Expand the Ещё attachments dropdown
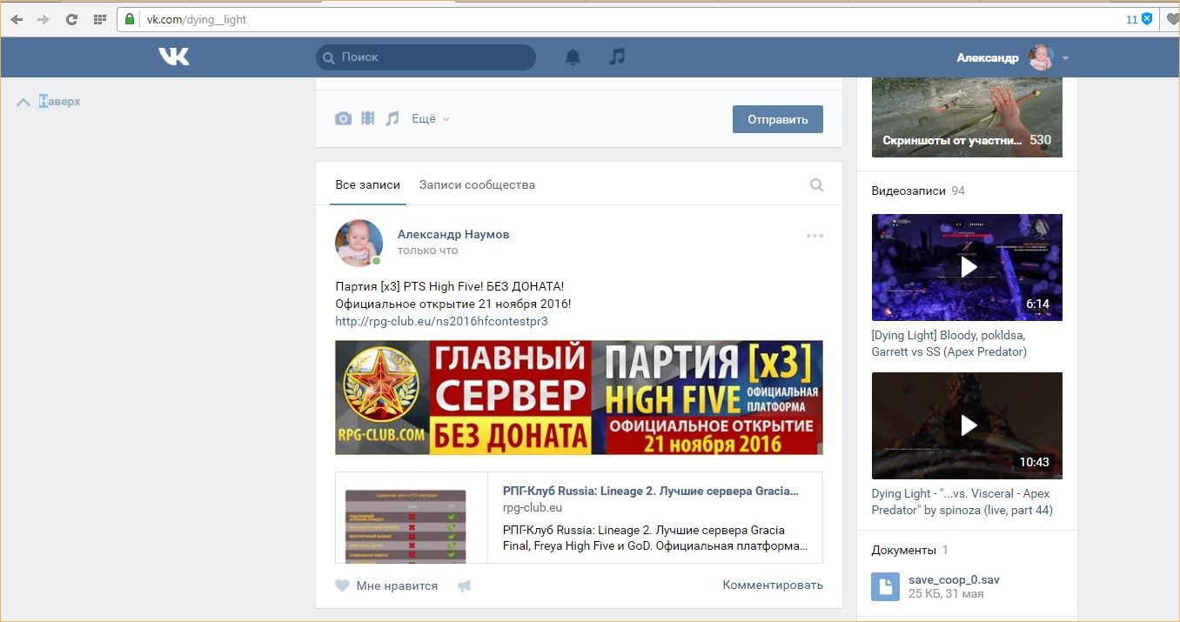The image size is (1180, 622). 431,118
